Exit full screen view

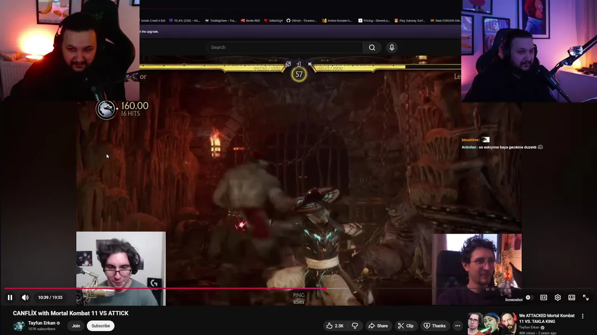tap(586, 297)
